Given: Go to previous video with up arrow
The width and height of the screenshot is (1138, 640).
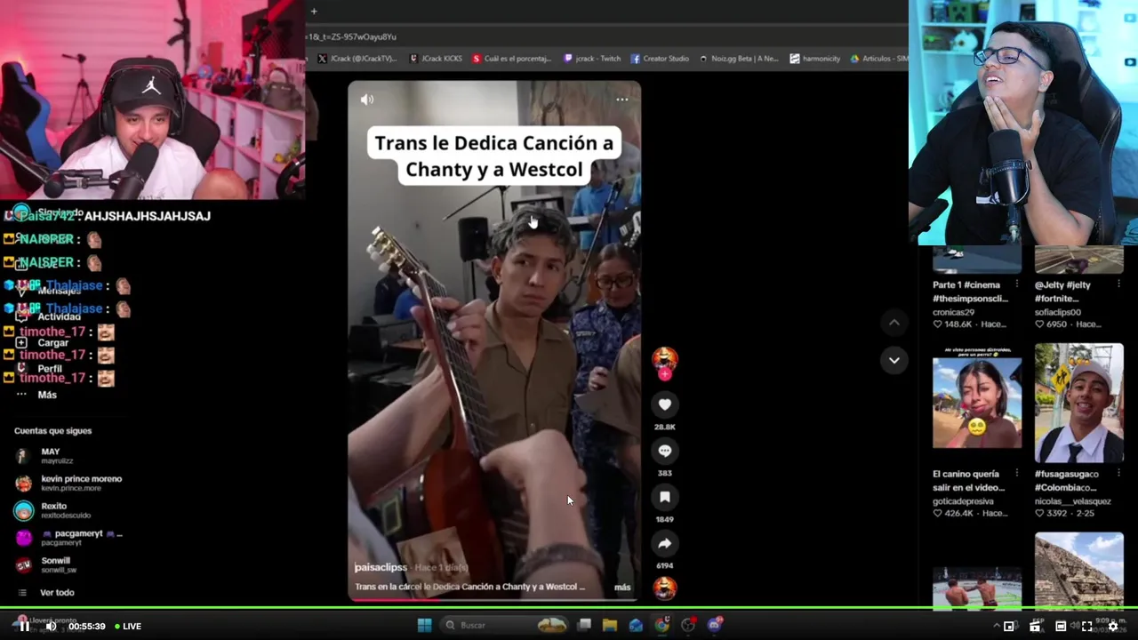Looking at the screenshot, I should 894,322.
